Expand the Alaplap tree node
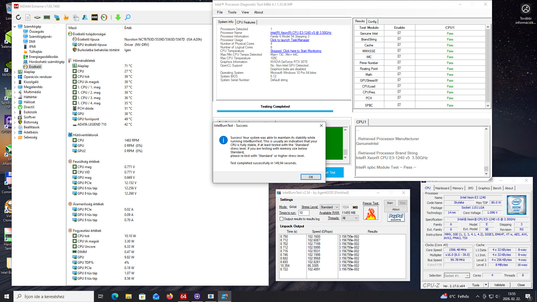This screenshot has height=302, width=537. click(x=15, y=72)
